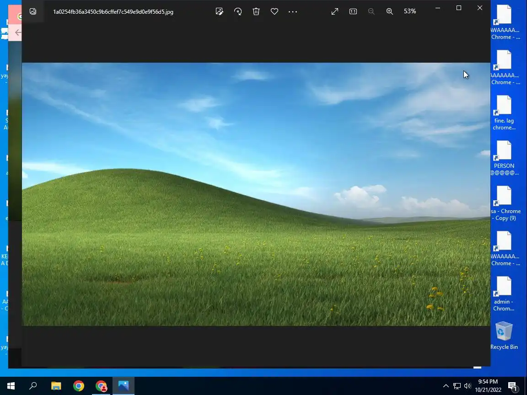Open the Chrome profile icon with red badge
Image resolution: width=527 pixels, height=395 pixels.
[101, 386]
